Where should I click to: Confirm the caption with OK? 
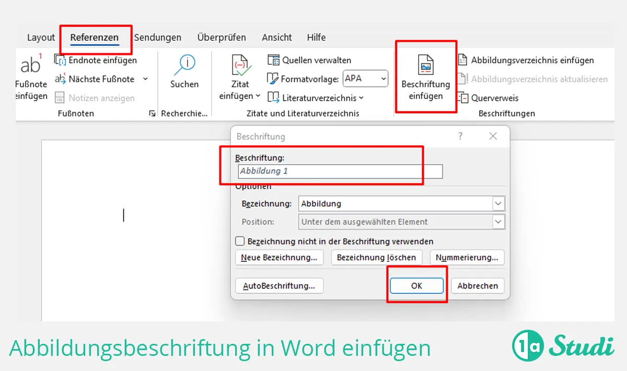[416, 286]
